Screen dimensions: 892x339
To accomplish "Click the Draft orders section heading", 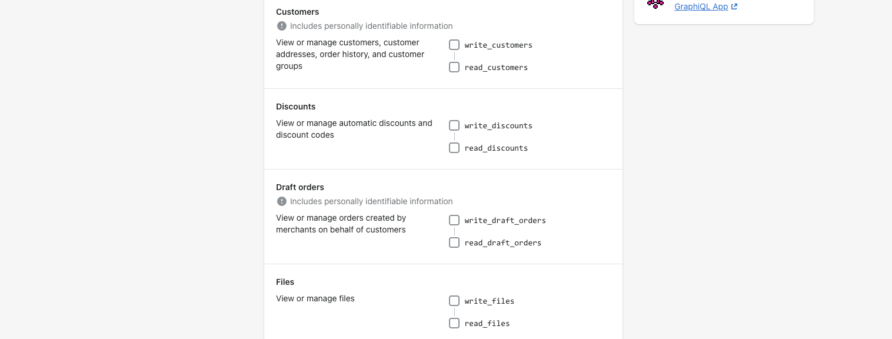I will pyautogui.click(x=300, y=187).
